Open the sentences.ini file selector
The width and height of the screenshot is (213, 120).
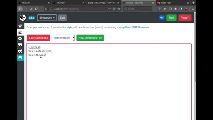pos(63,38)
